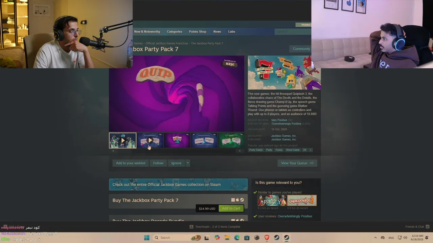
Task: Open the notifications bell icon
Action: pyautogui.click(x=427, y=238)
